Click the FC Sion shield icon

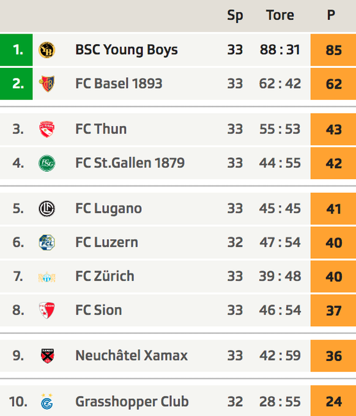tap(46, 310)
